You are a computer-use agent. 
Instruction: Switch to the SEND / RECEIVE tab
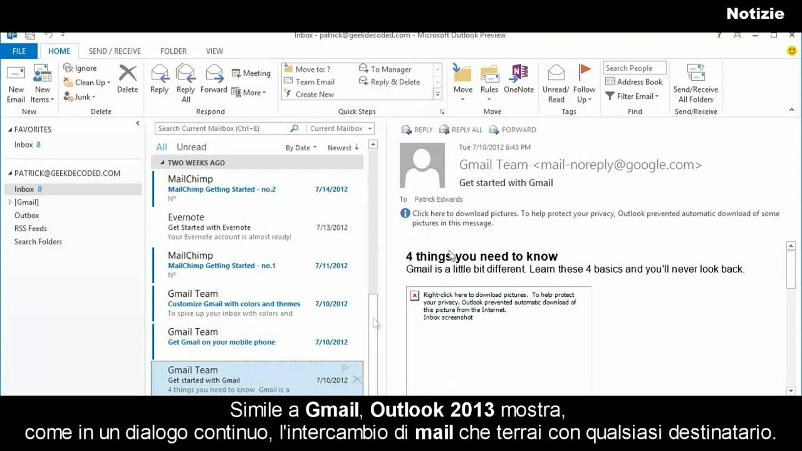115,51
